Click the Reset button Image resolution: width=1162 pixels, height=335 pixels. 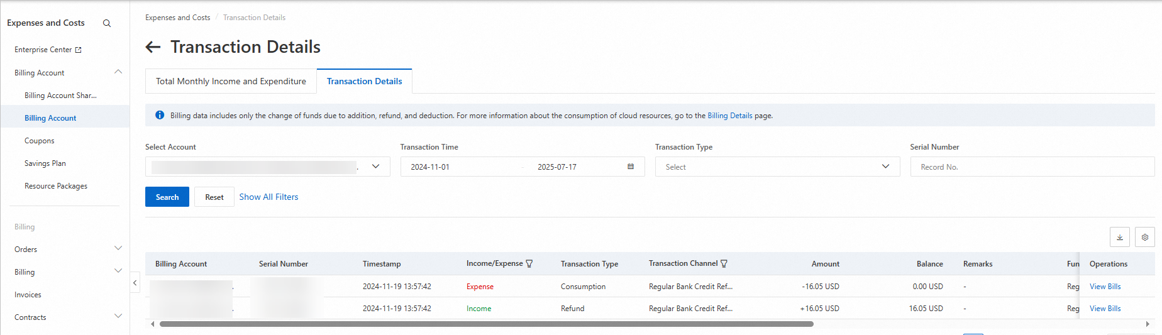[x=214, y=197]
